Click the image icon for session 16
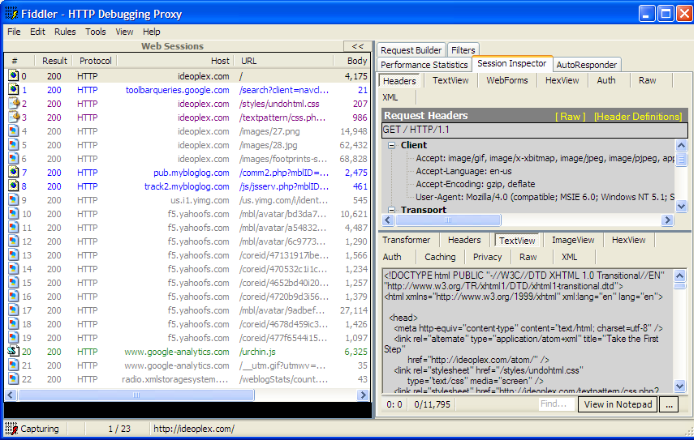 point(14,296)
